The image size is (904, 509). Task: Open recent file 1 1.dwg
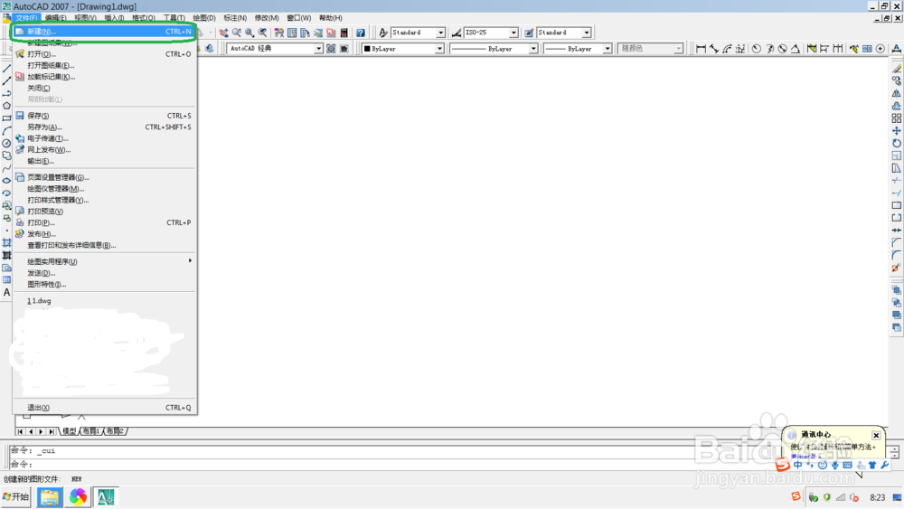click(104, 301)
